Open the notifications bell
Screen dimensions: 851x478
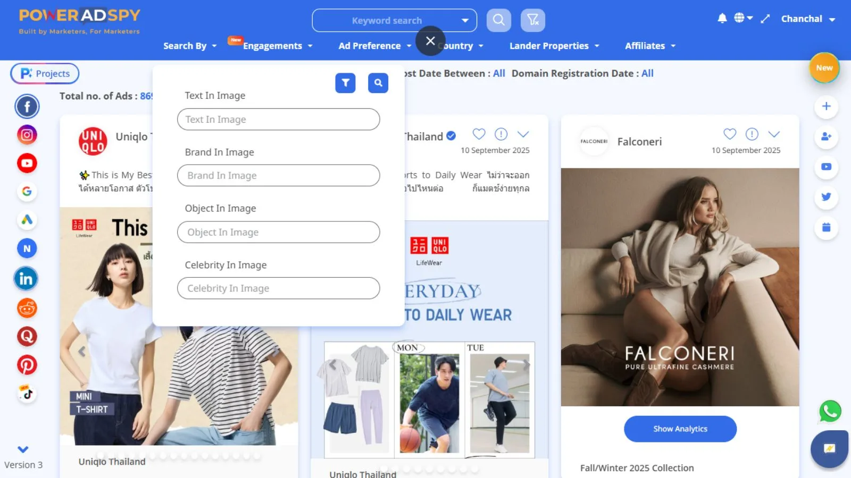click(722, 19)
